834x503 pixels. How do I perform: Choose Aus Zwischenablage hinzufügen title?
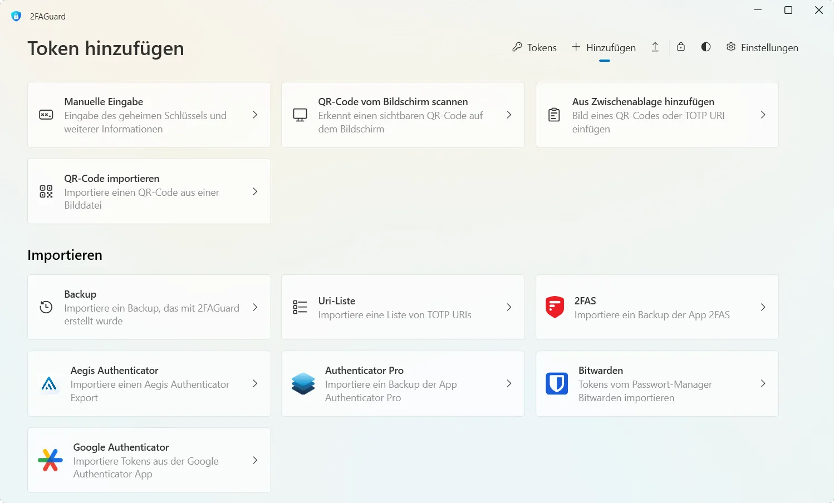click(643, 102)
